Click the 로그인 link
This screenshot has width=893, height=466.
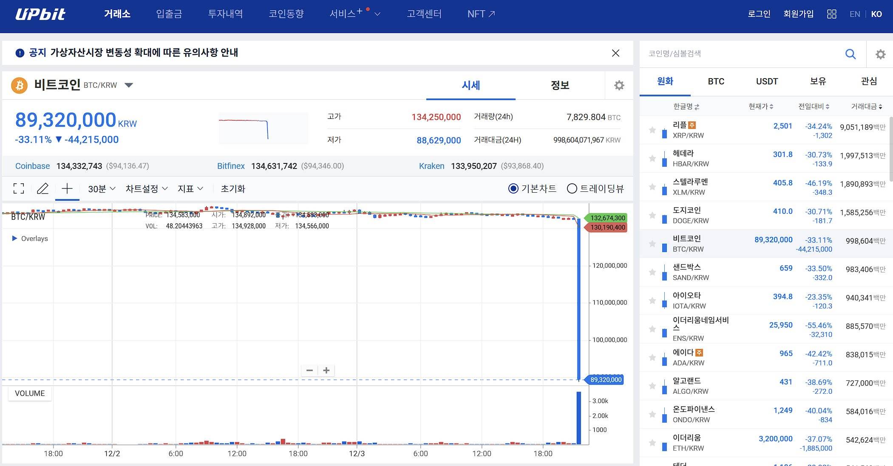[x=759, y=14]
